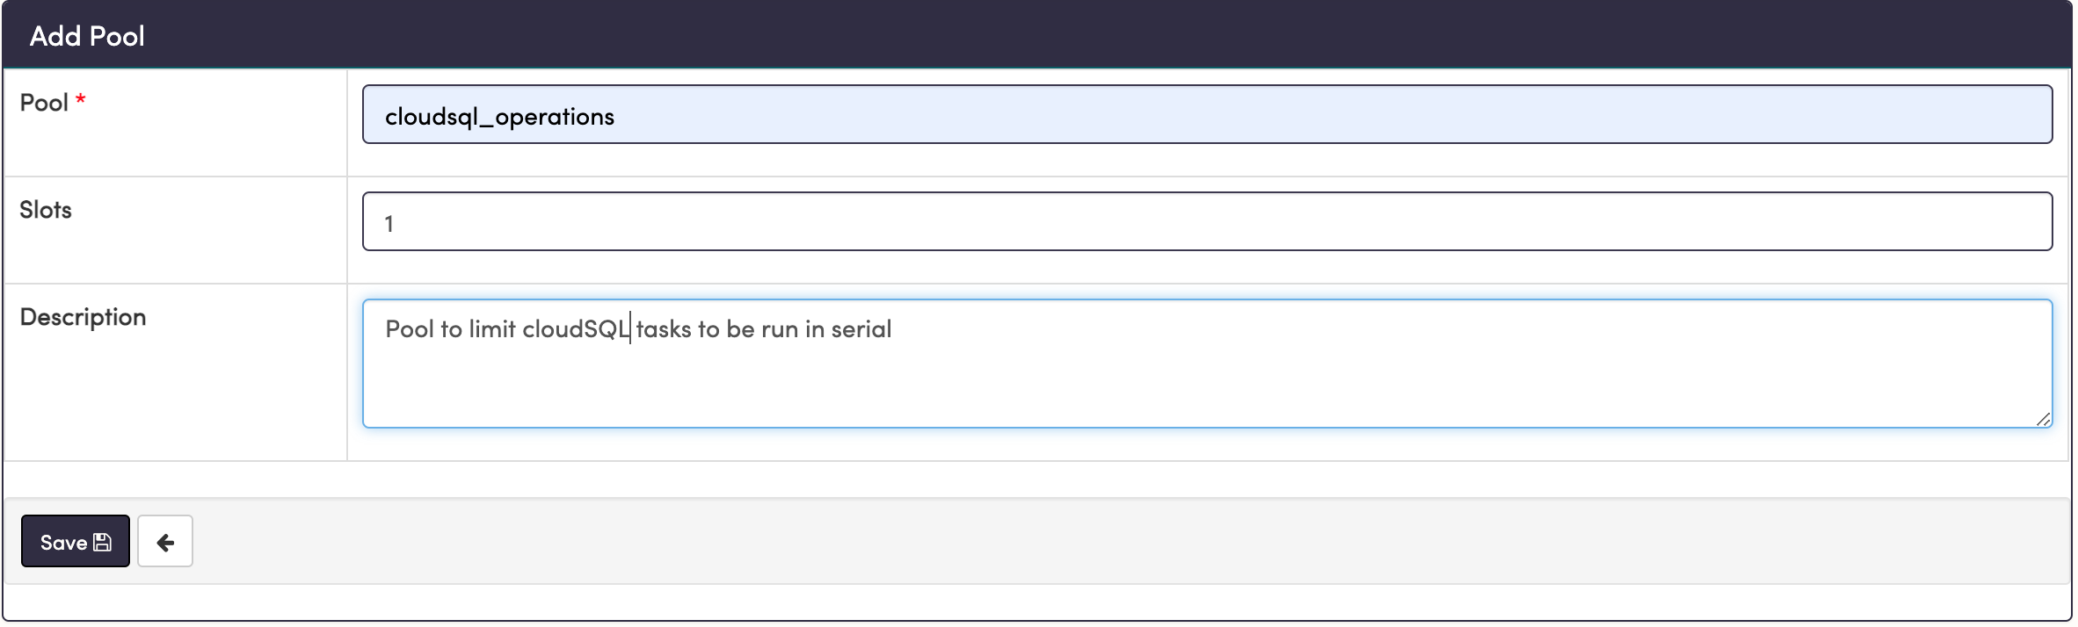Focus the Pool name input field
Viewport: 2078px width, 627px height.
pos(1206,115)
